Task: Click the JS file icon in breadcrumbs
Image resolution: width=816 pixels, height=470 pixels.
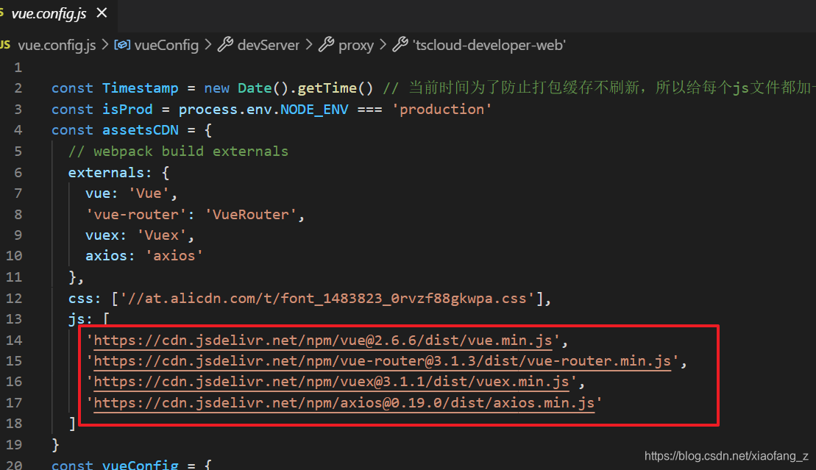Action: pos(5,45)
